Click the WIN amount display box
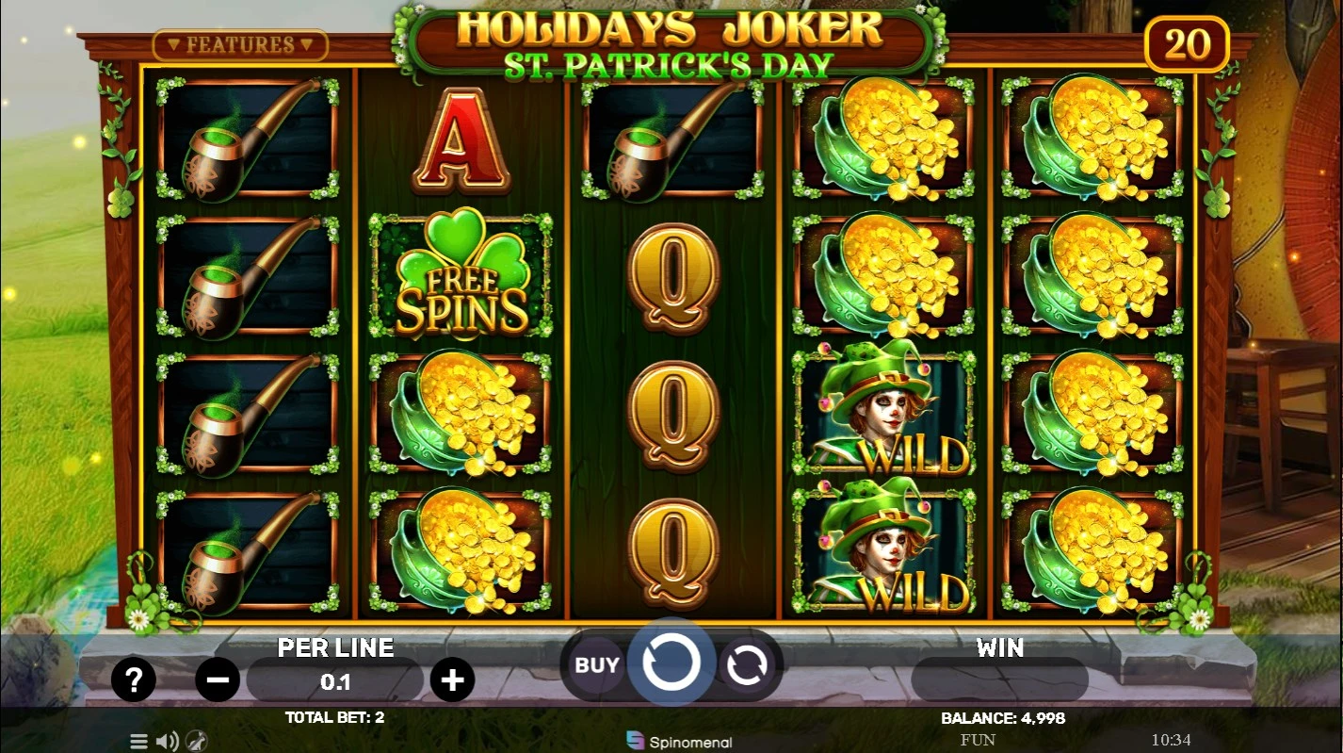1343x753 pixels. point(1000,679)
